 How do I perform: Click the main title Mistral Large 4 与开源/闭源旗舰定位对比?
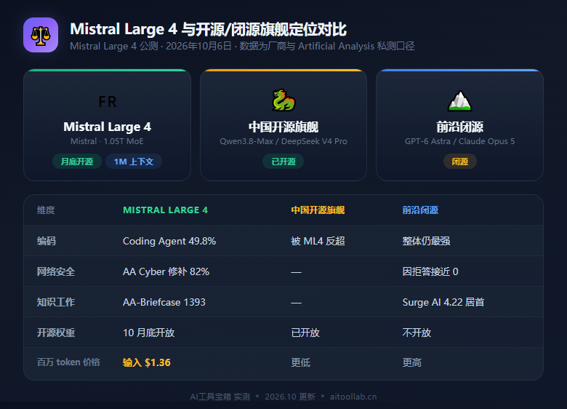tap(209, 29)
